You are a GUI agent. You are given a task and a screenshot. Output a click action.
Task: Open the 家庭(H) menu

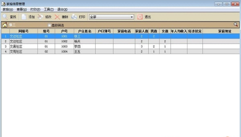(x=8, y=10)
